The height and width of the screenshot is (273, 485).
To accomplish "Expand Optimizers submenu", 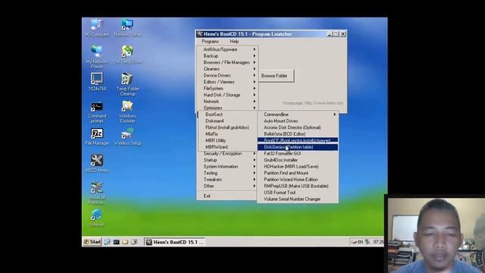I will tap(227, 108).
